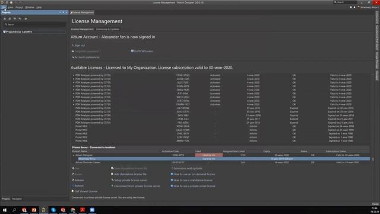Image resolution: width=380 pixels, height=214 pixels.
Task: Click the Projects panel dropdown arrow
Action: [60, 12]
